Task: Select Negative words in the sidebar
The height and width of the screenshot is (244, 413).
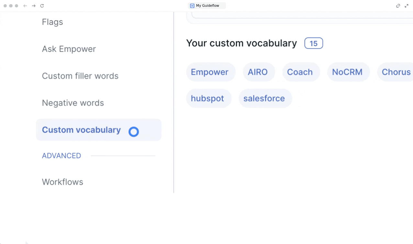Action: (x=73, y=103)
